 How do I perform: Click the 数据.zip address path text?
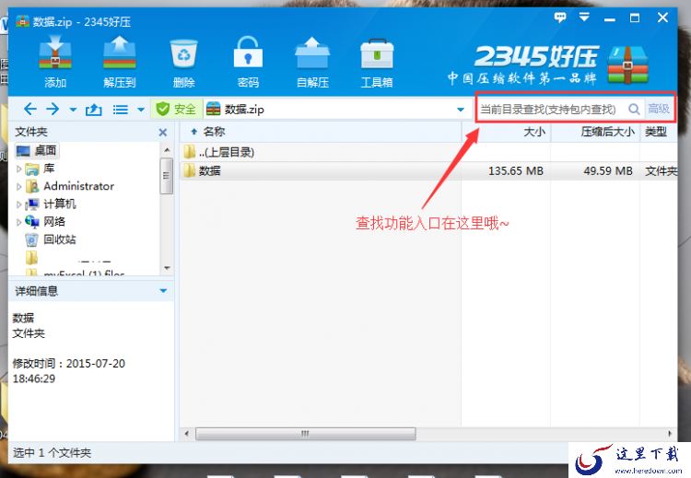click(x=244, y=110)
